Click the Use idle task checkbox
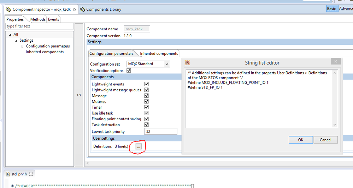353x188 pixels. (x=146, y=113)
